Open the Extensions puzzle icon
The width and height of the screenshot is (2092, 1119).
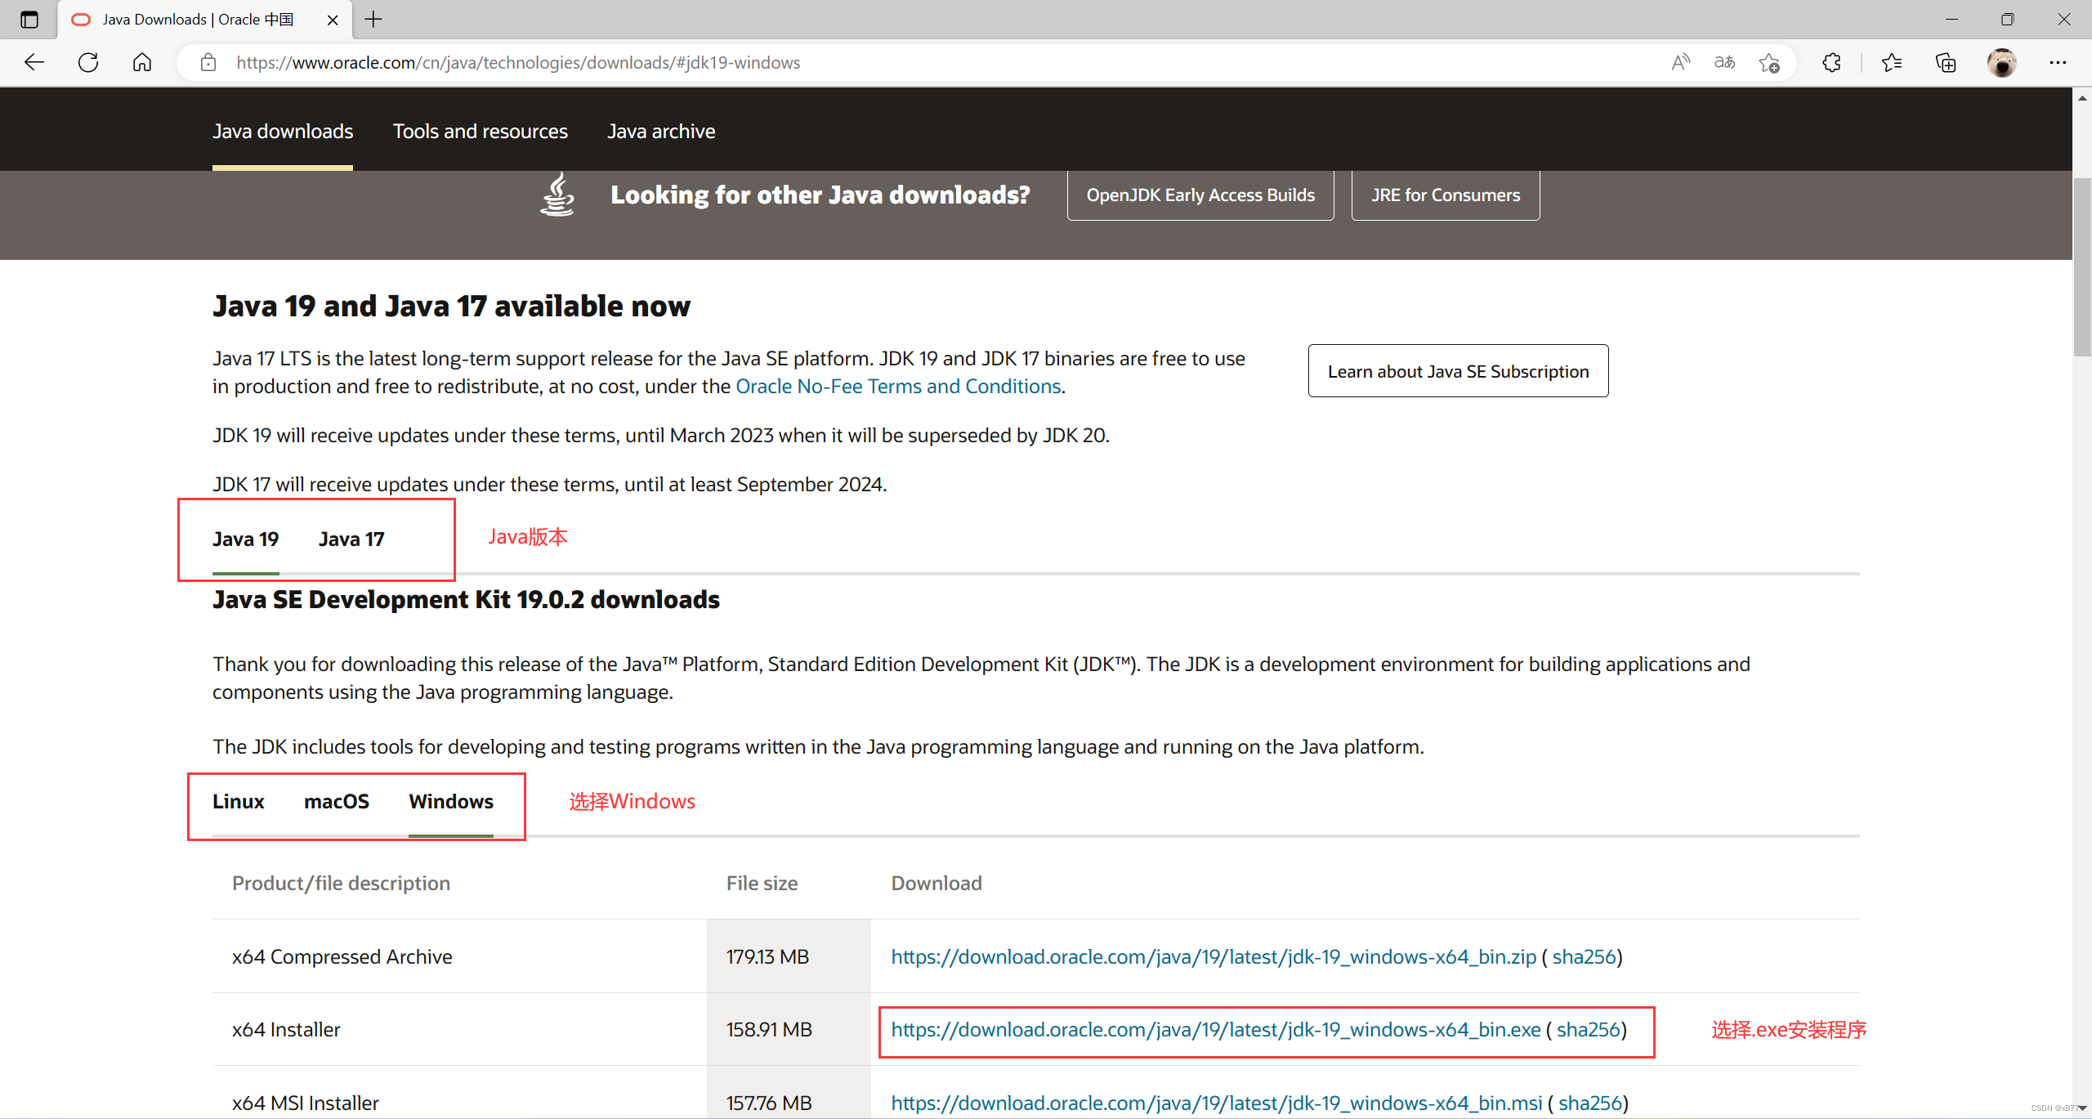(x=1831, y=62)
